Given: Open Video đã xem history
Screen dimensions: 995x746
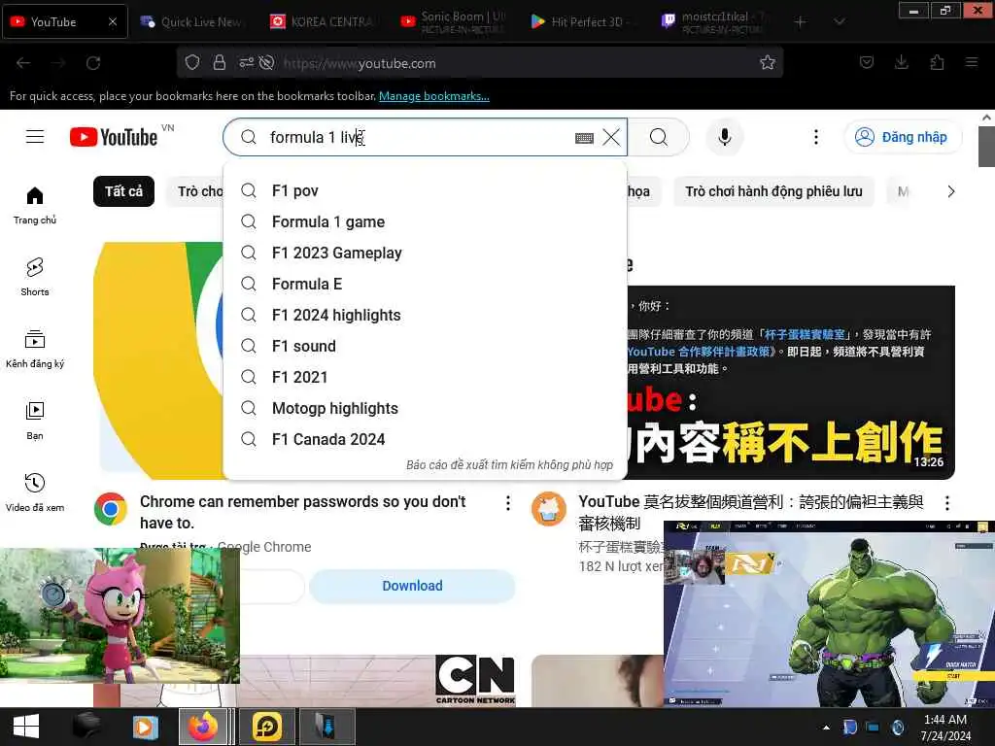Looking at the screenshot, I should pos(35,492).
